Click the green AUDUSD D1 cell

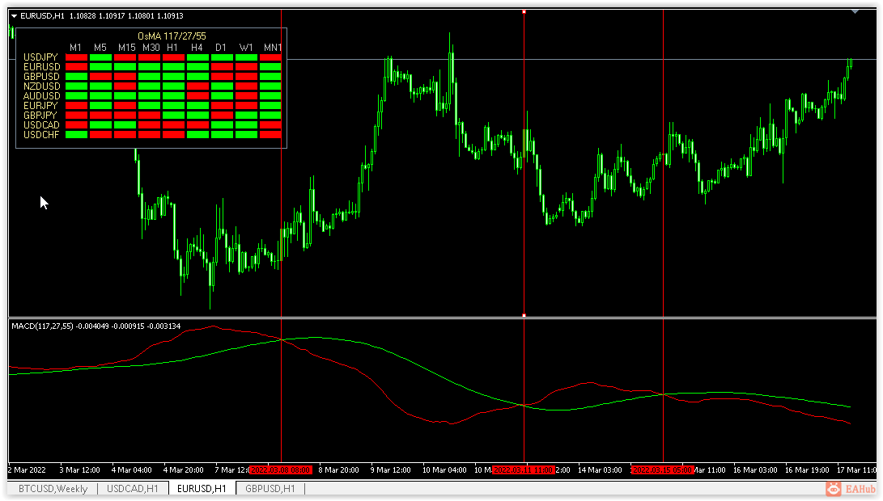click(222, 95)
